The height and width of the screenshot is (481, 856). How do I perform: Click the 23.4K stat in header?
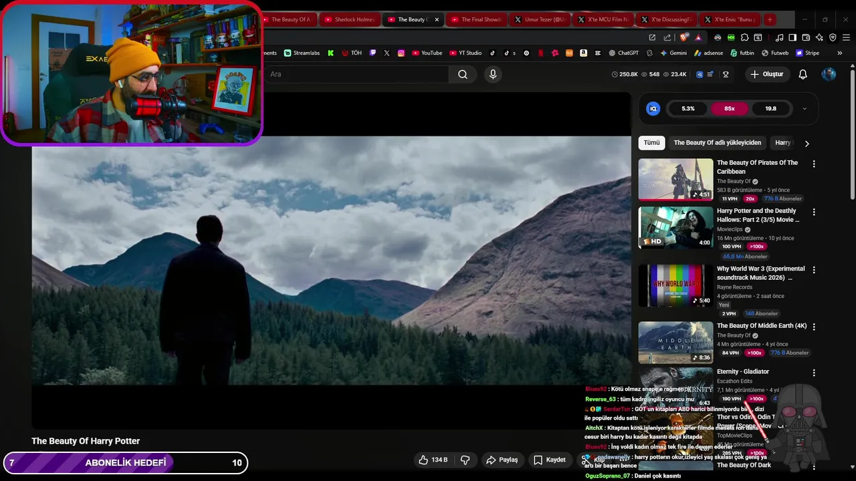pos(675,74)
